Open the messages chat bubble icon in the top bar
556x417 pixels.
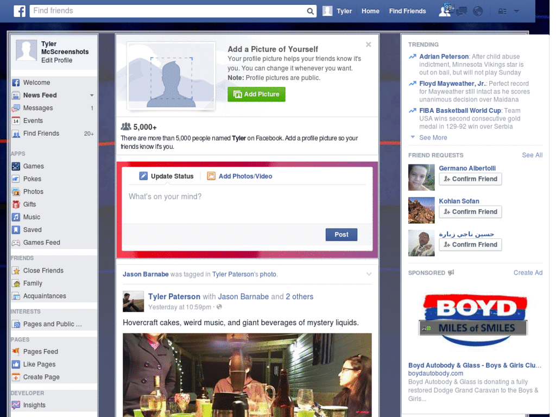(x=462, y=11)
